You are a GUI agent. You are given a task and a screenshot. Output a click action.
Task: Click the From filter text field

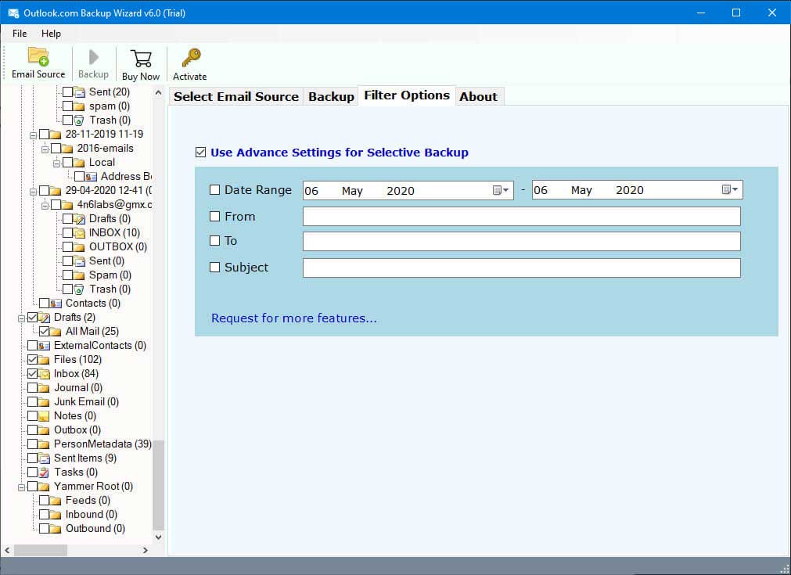point(522,217)
